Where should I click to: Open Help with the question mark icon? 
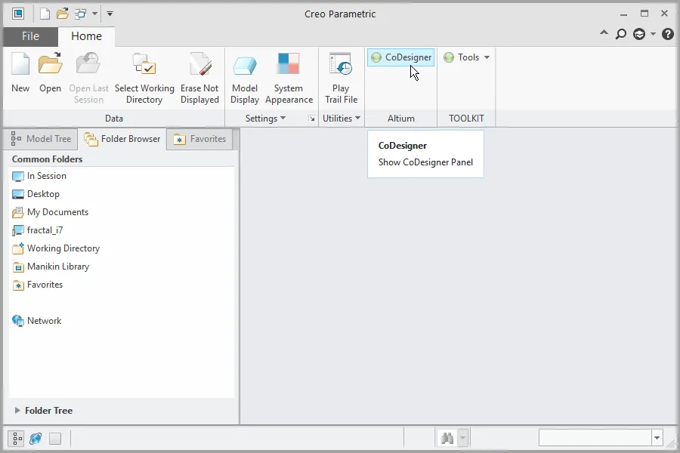[668, 34]
